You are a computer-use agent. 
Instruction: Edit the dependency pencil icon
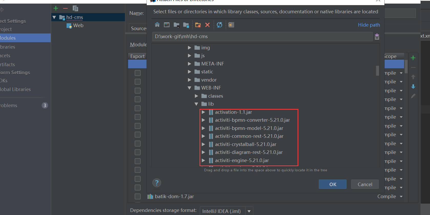coord(413,96)
